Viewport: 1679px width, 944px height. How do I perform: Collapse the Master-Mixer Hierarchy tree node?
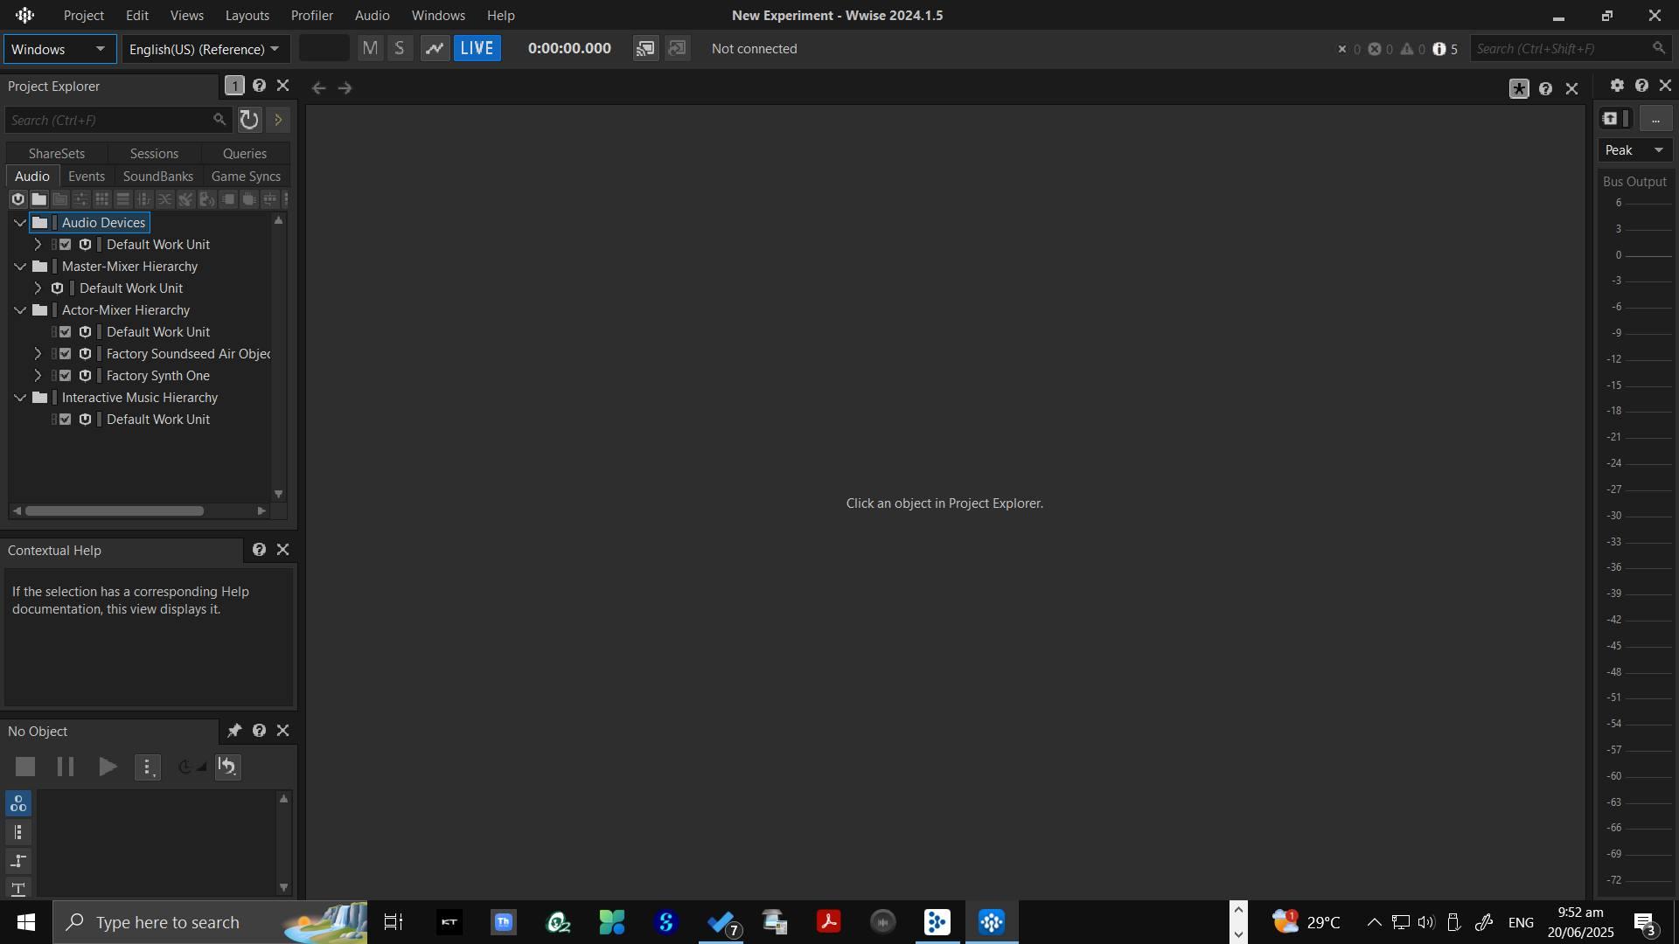coord(20,267)
